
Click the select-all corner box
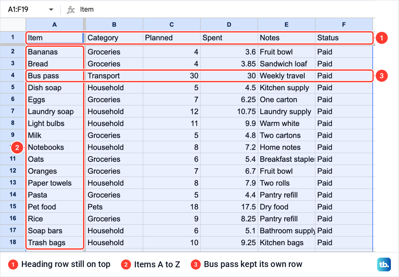pos(13,25)
